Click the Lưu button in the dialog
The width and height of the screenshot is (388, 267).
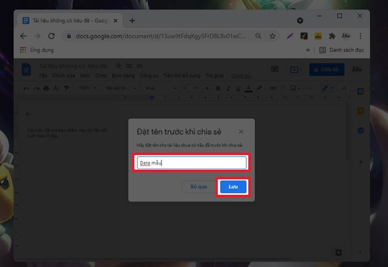coord(233,187)
